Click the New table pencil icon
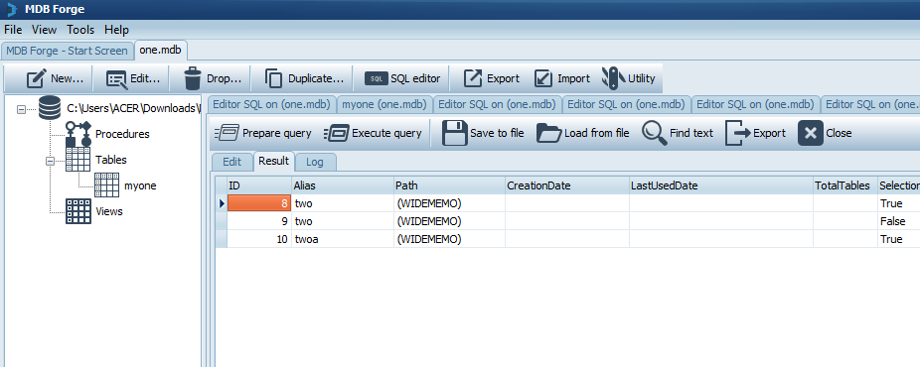The height and width of the screenshot is (367, 920). pyautogui.click(x=37, y=78)
